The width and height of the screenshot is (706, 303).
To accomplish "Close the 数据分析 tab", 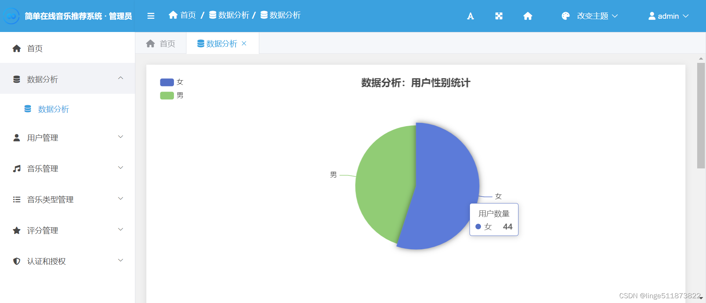I will pyautogui.click(x=244, y=43).
